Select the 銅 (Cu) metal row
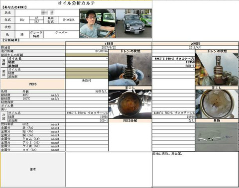Screen dimensions: 239x188 32,135
